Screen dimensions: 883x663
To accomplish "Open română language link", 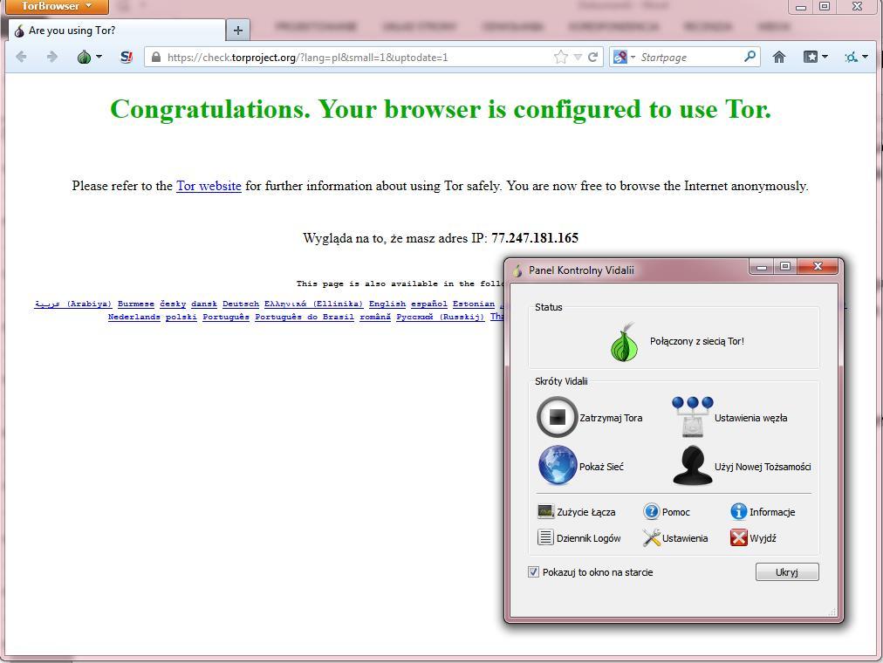I will [375, 317].
